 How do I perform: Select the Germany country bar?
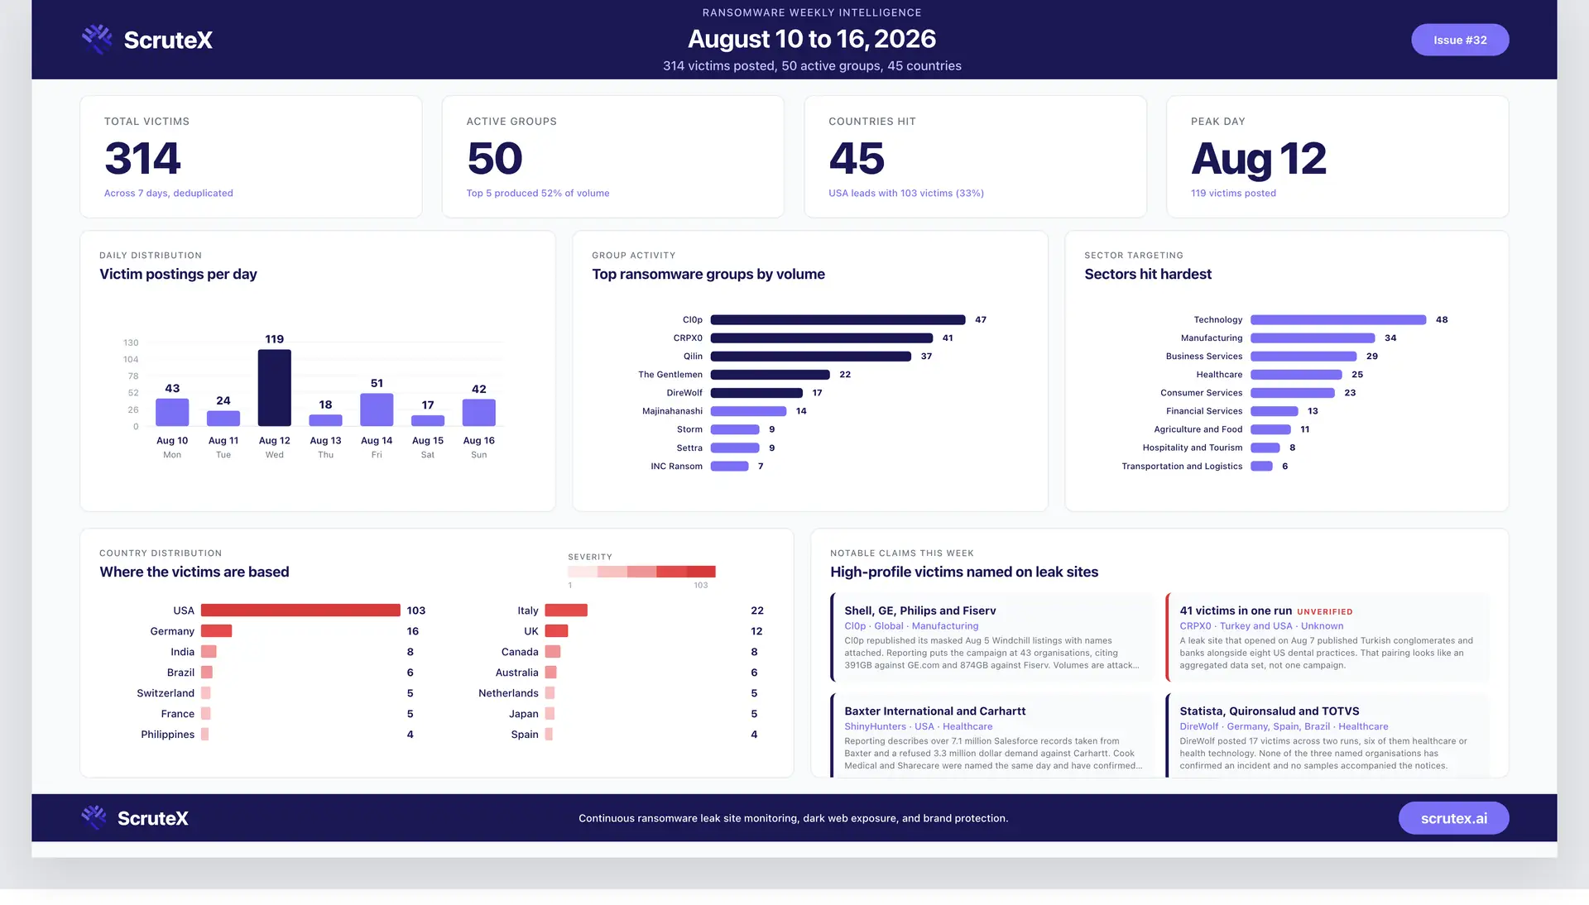coord(216,631)
